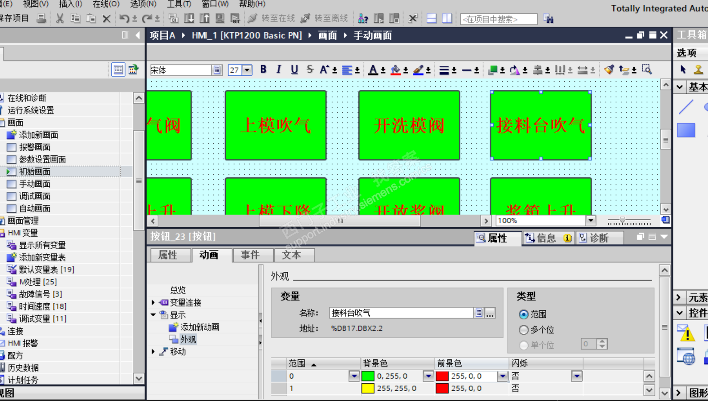Viewport: 708px width, 401px height.
Task: Collapse the 基本 toolbox section
Action: [x=680, y=87]
